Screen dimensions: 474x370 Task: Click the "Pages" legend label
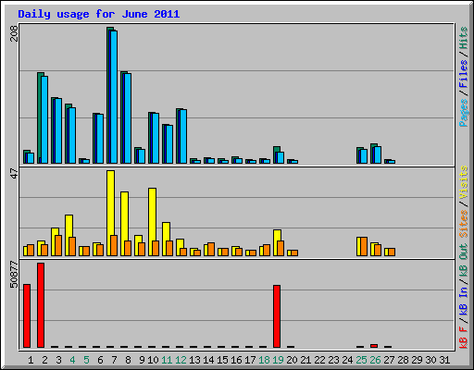point(464,113)
